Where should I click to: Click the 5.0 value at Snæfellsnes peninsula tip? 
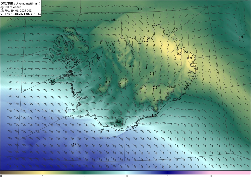click(52, 82)
